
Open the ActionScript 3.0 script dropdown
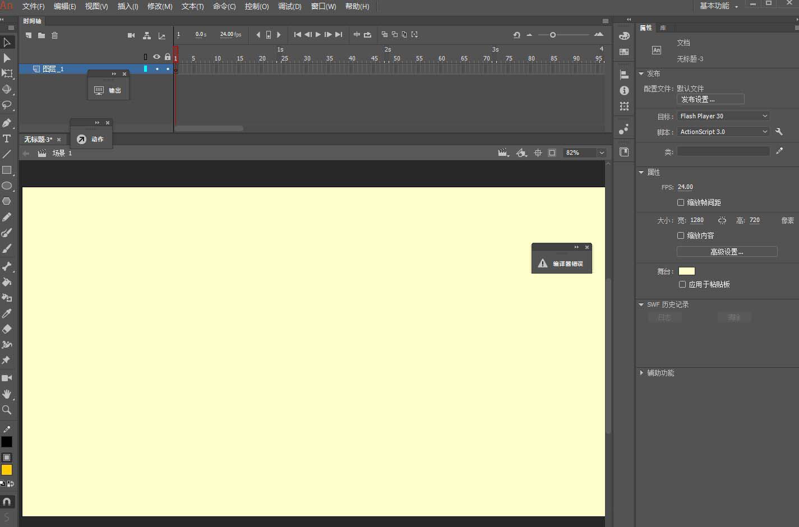coord(723,132)
